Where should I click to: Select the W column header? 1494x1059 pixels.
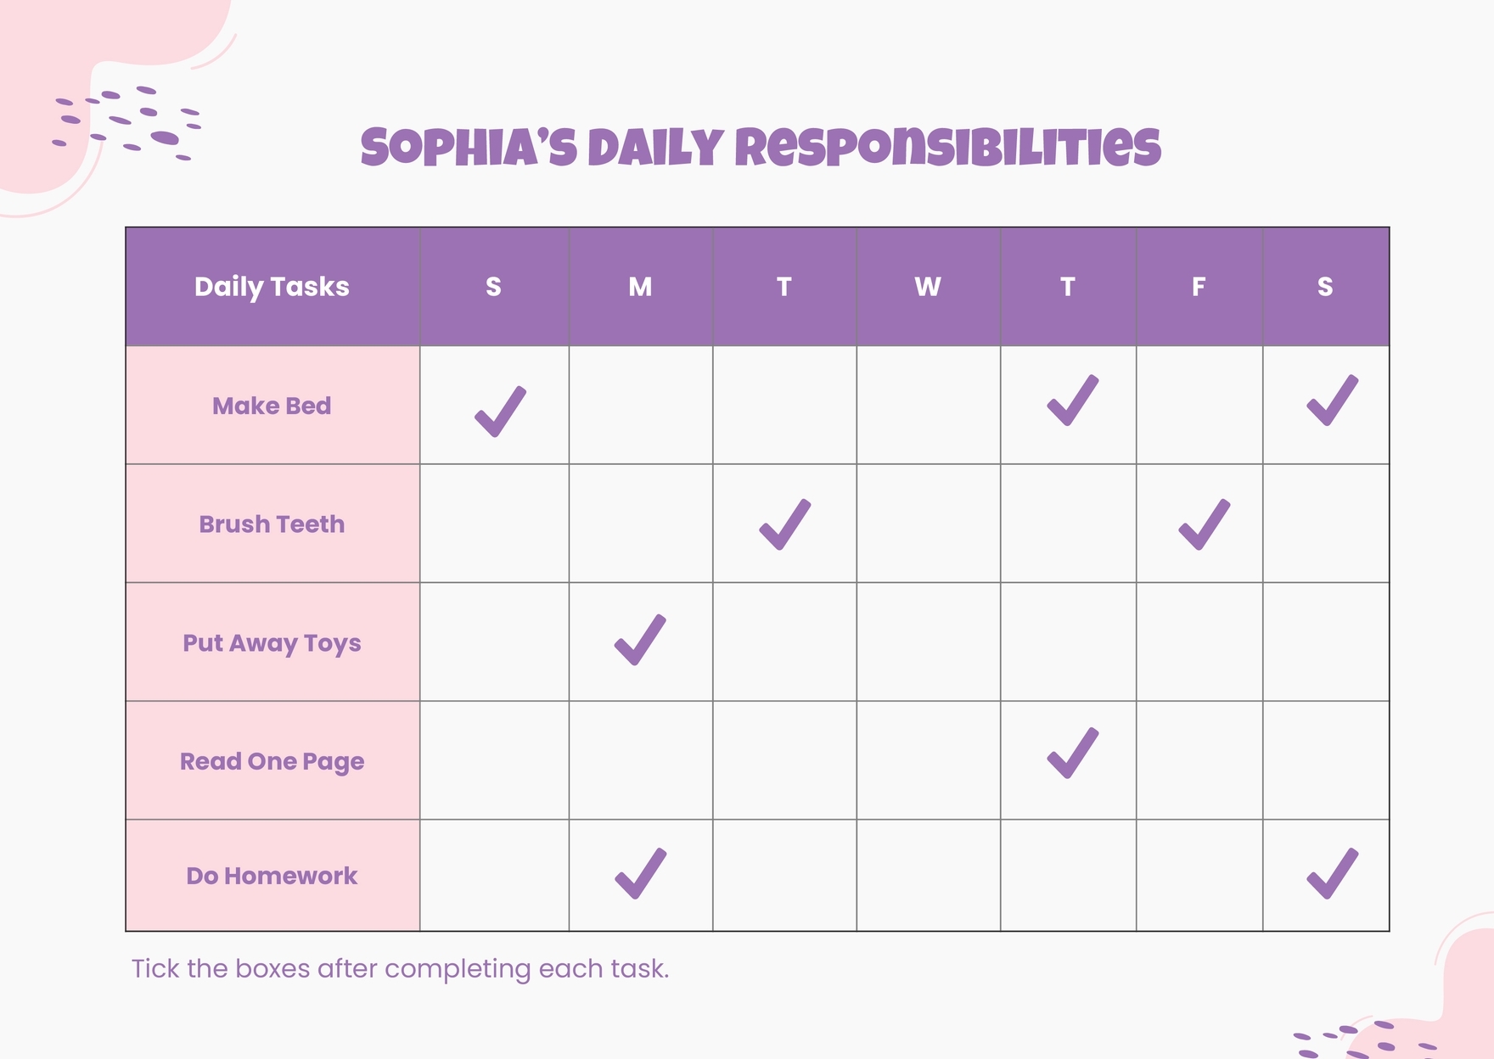(928, 287)
